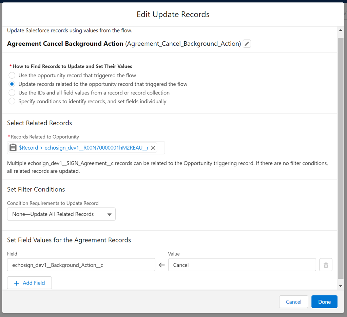347x317 pixels.
Task: Select 'Use the opportunity record that triggered the flow'
Action: pos(12,75)
